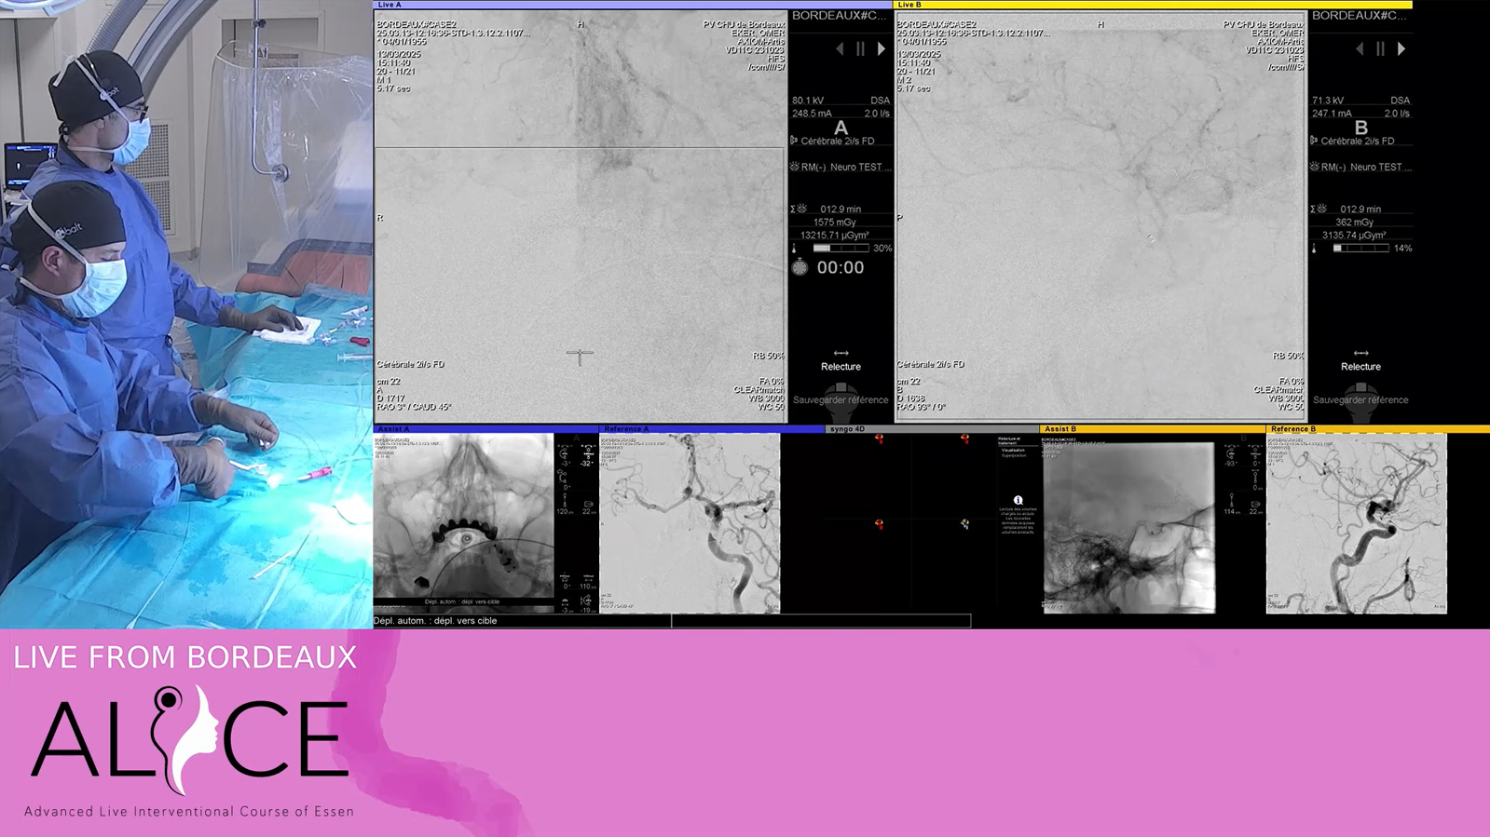Switch to the Live B tab
The width and height of the screenshot is (1490, 837).
point(909,5)
